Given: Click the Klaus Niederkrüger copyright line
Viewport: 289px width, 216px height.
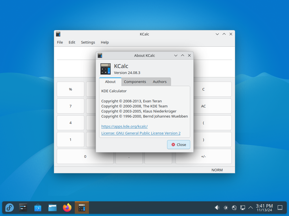Looking at the screenshot, I should coord(139,111).
